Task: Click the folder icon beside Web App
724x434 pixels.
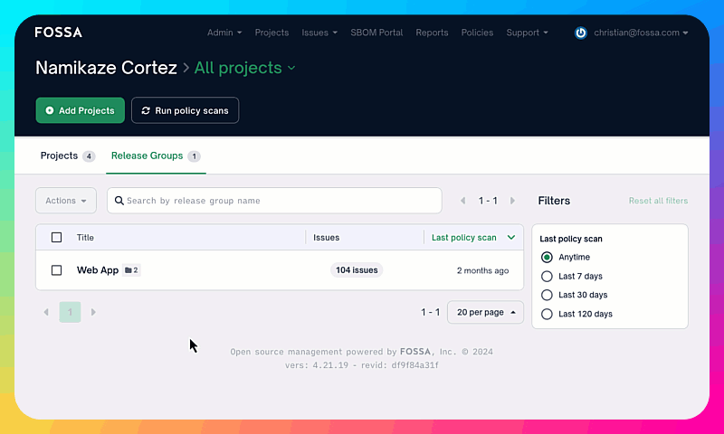Action: (x=129, y=270)
